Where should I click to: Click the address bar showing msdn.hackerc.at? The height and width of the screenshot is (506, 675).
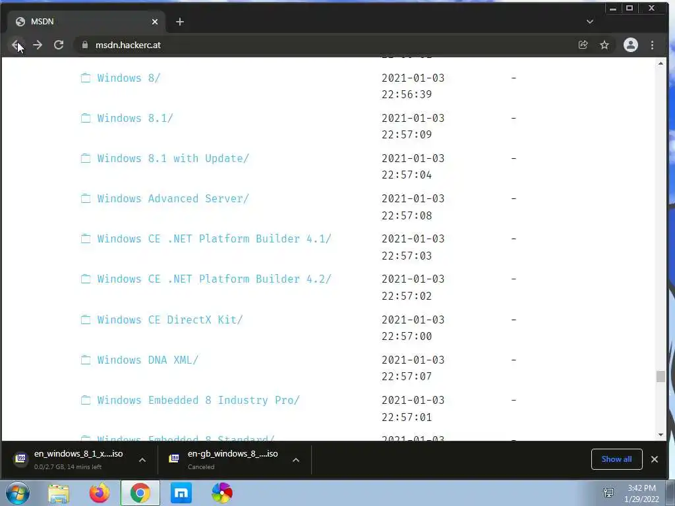tap(327, 45)
